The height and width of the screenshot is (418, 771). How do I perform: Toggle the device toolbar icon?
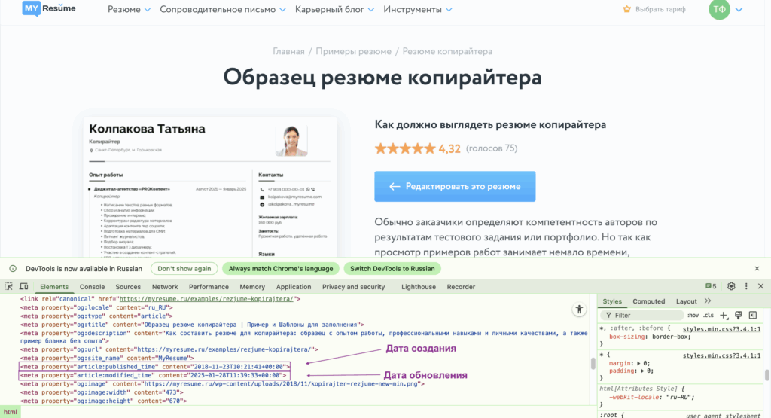coord(23,286)
